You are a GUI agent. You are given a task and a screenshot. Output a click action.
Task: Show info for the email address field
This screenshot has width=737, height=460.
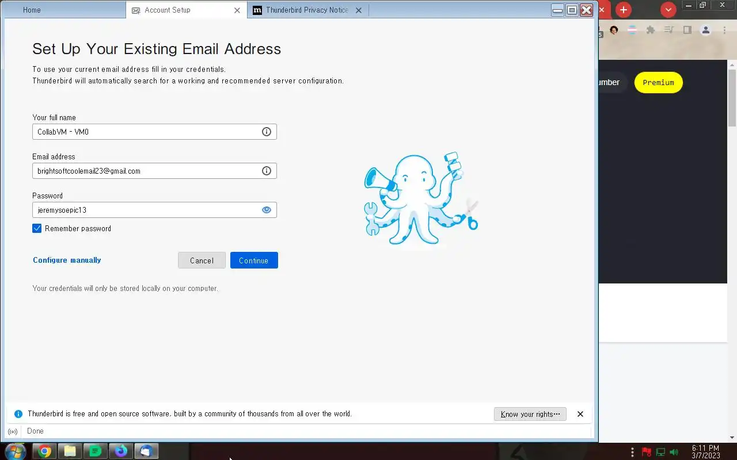coord(266,171)
